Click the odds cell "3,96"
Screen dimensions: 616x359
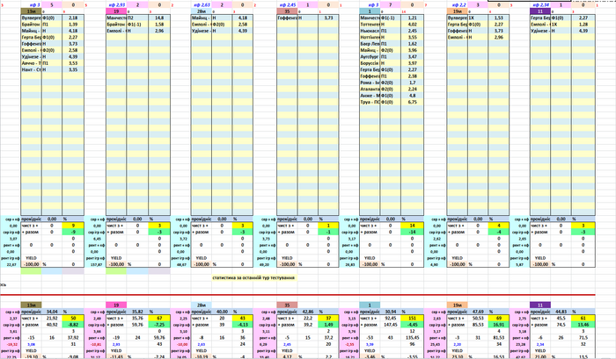coord(413,50)
